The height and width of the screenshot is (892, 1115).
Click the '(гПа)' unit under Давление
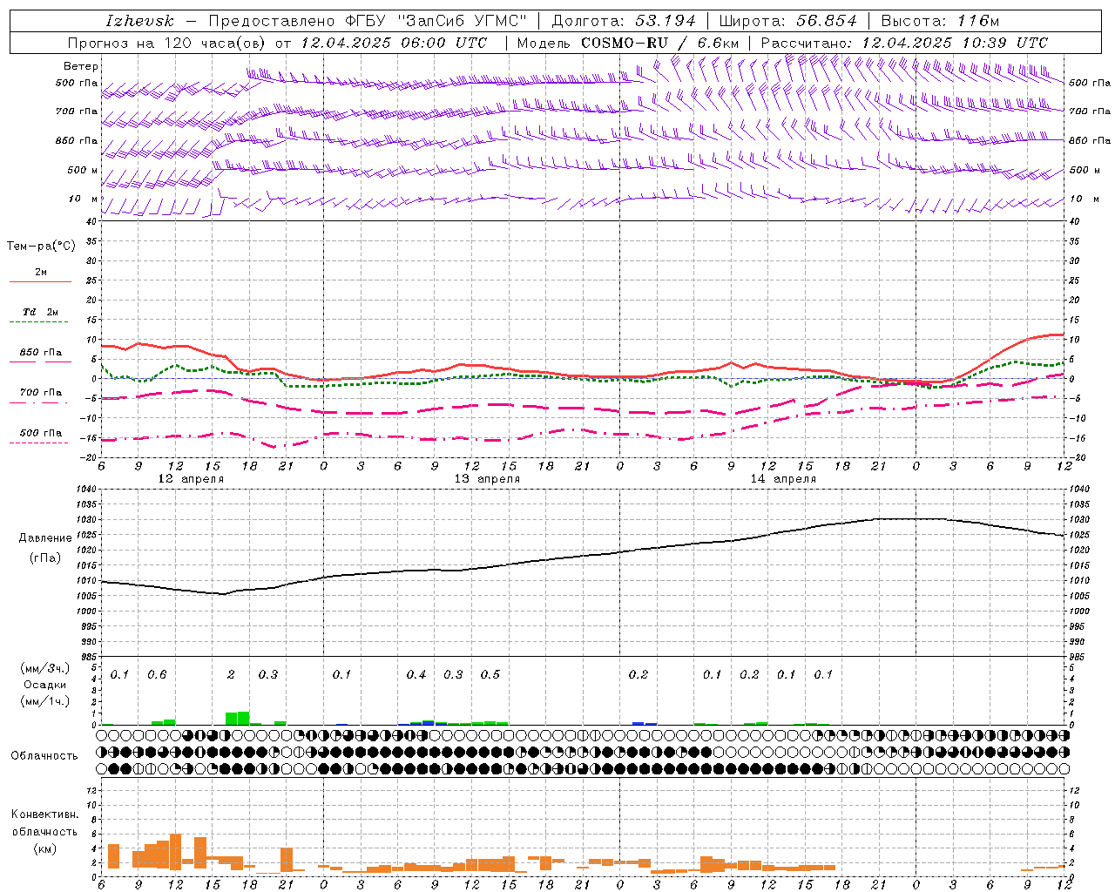point(44,558)
